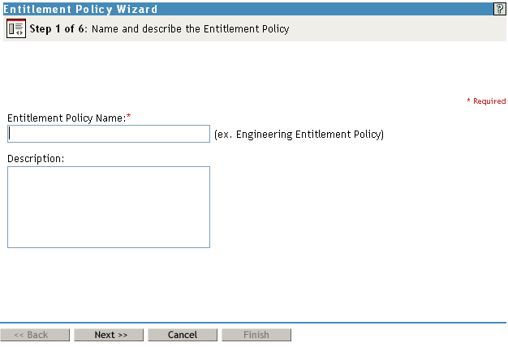Click the red "* Required" note
Screen dimensions: 508x347
[486, 101]
